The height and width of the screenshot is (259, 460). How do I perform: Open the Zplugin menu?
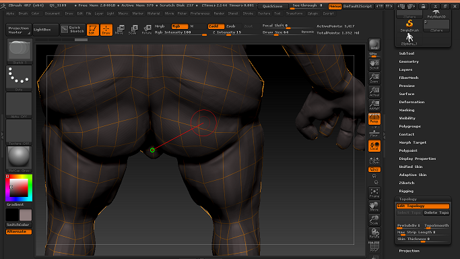coord(313,13)
